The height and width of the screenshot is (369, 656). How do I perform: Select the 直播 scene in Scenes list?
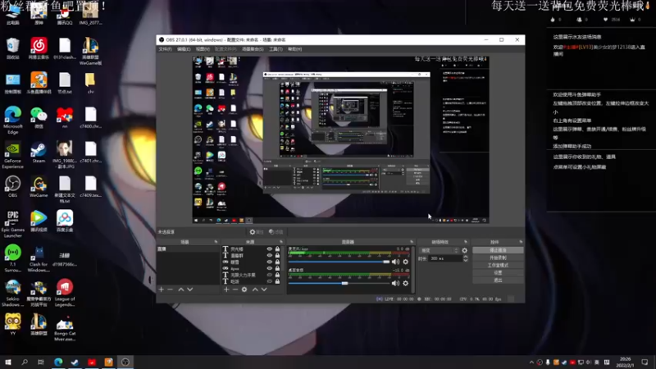tap(188, 249)
